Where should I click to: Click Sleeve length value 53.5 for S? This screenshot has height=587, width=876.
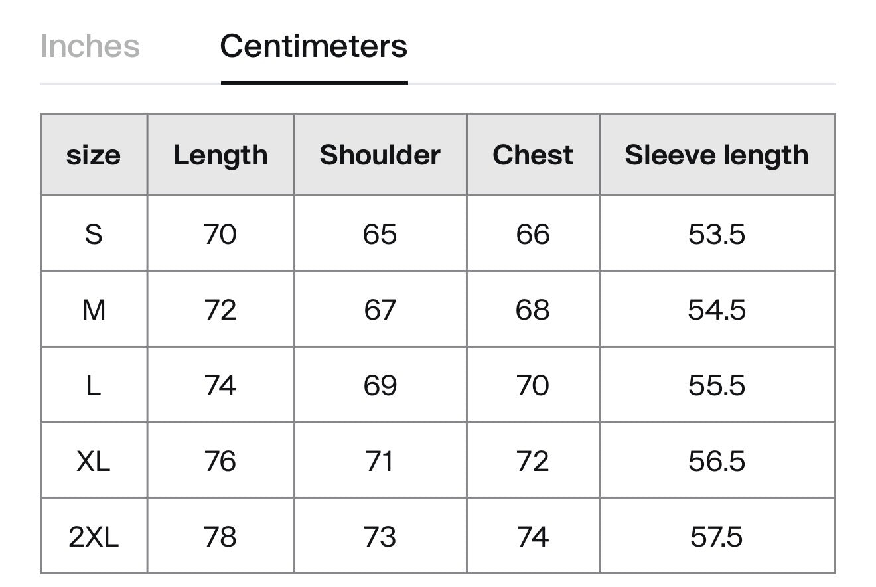717,234
